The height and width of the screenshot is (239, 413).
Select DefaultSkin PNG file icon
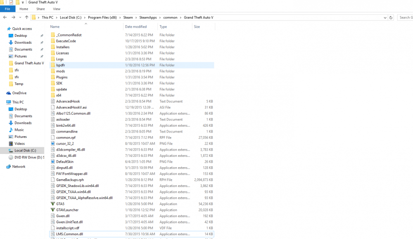tap(53, 162)
